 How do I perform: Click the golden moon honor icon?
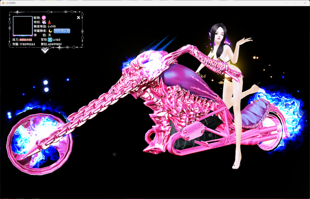(51, 31)
